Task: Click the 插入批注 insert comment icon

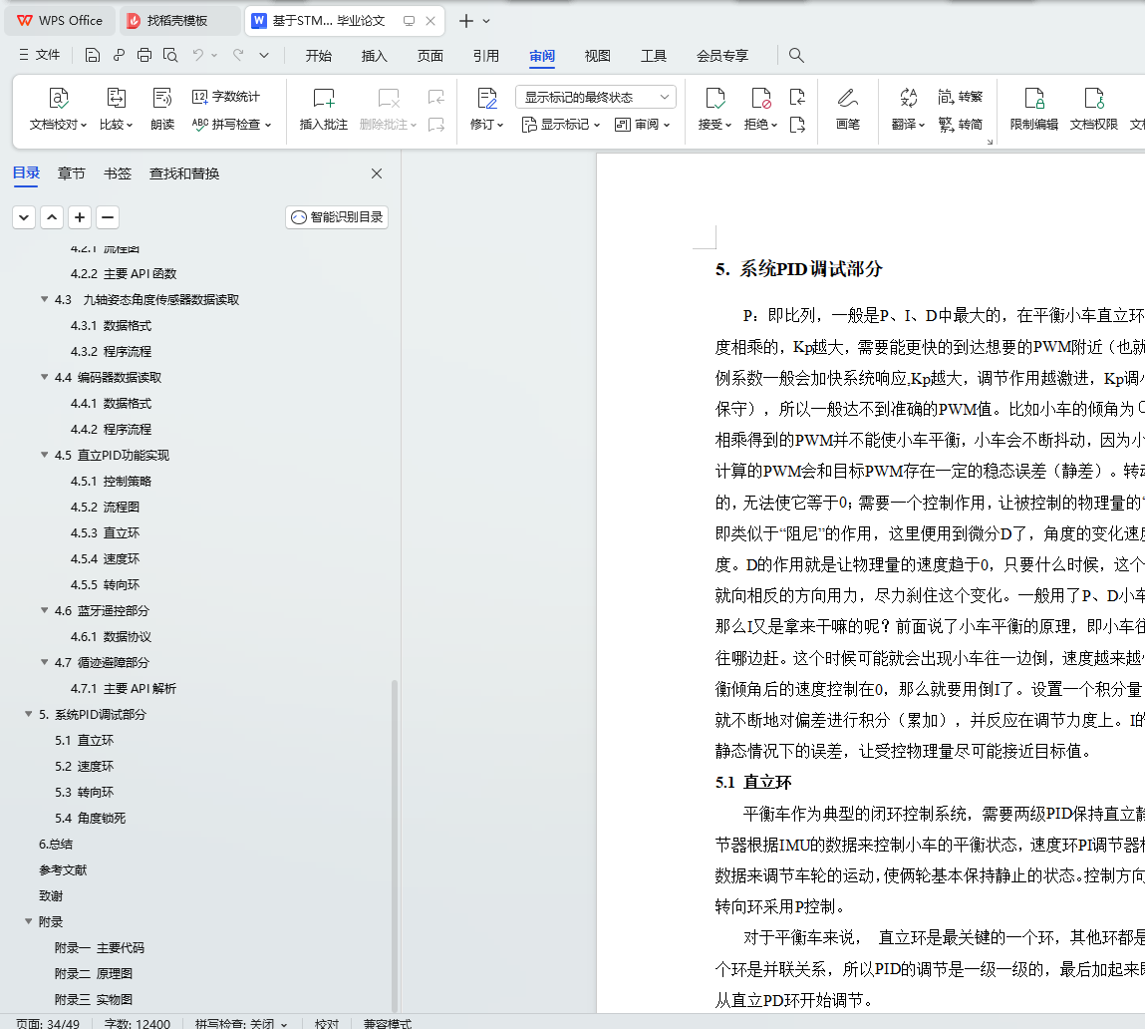Action: pos(323,98)
